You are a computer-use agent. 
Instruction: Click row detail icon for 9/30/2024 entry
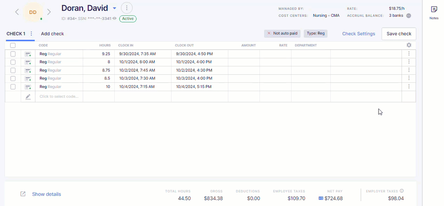(x=28, y=54)
